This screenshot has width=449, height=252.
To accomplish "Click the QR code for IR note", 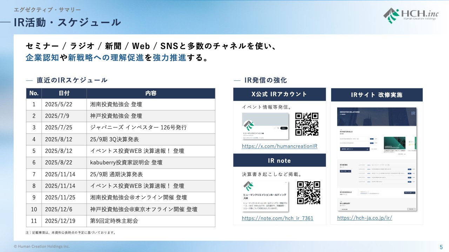I will coord(308,192).
